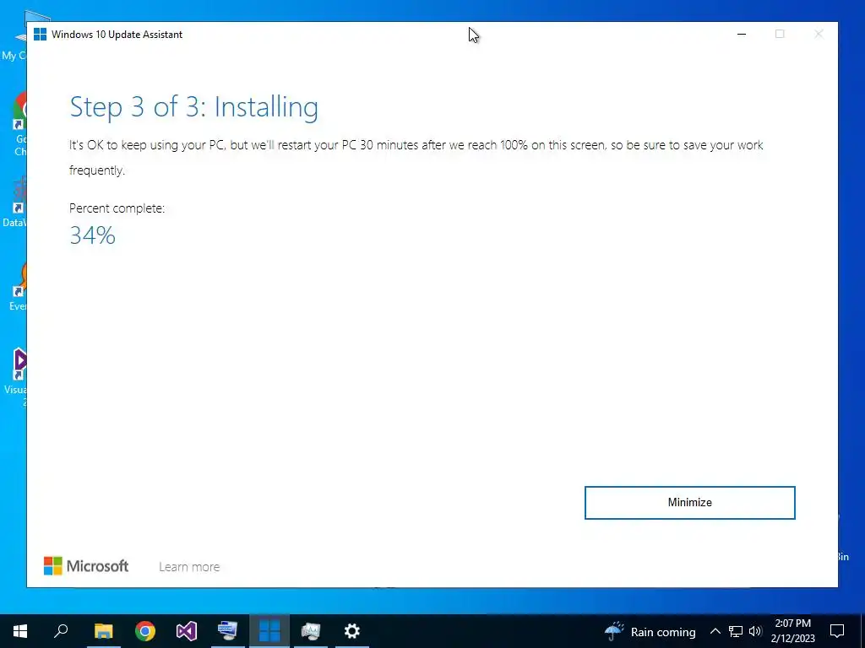The image size is (865, 648).
Task: Click the Step 3 of 3: Installing heading
Action: (x=194, y=107)
